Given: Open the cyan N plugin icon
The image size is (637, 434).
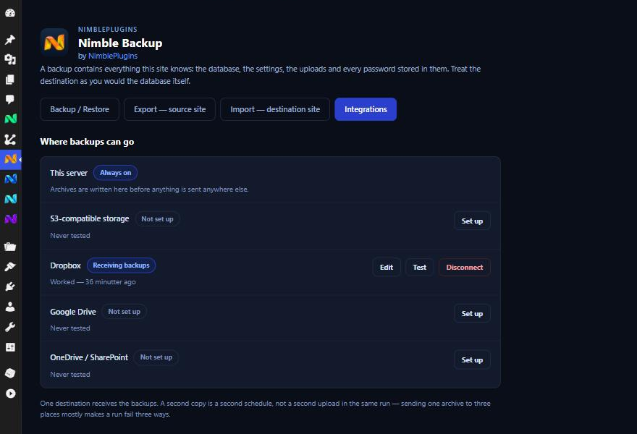Looking at the screenshot, I should tap(10, 198).
